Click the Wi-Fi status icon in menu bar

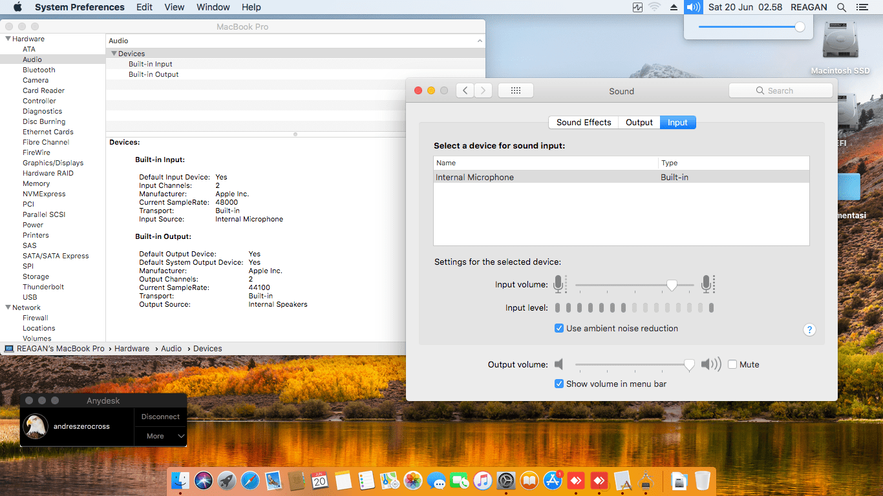coord(654,7)
